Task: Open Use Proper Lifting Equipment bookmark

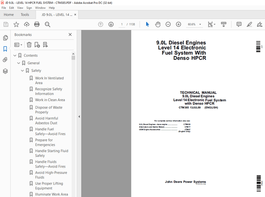Action: [49, 186]
